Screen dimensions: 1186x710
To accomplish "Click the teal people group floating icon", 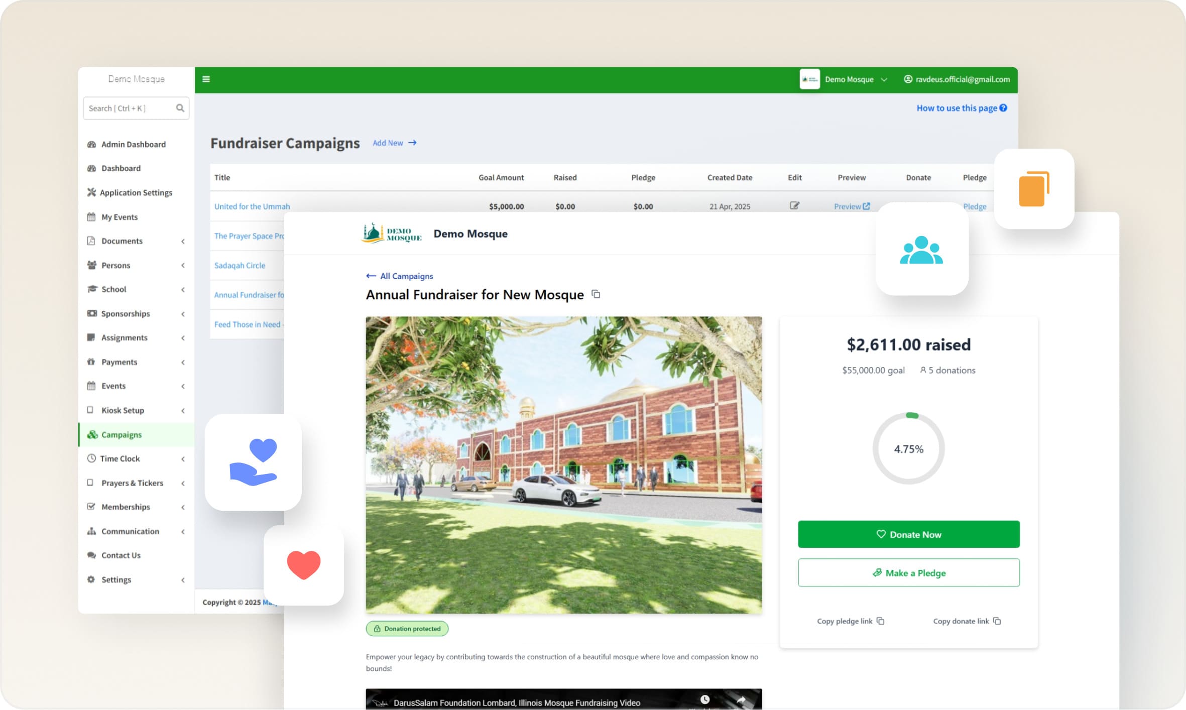I will pyautogui.click(x=921, y=250).
